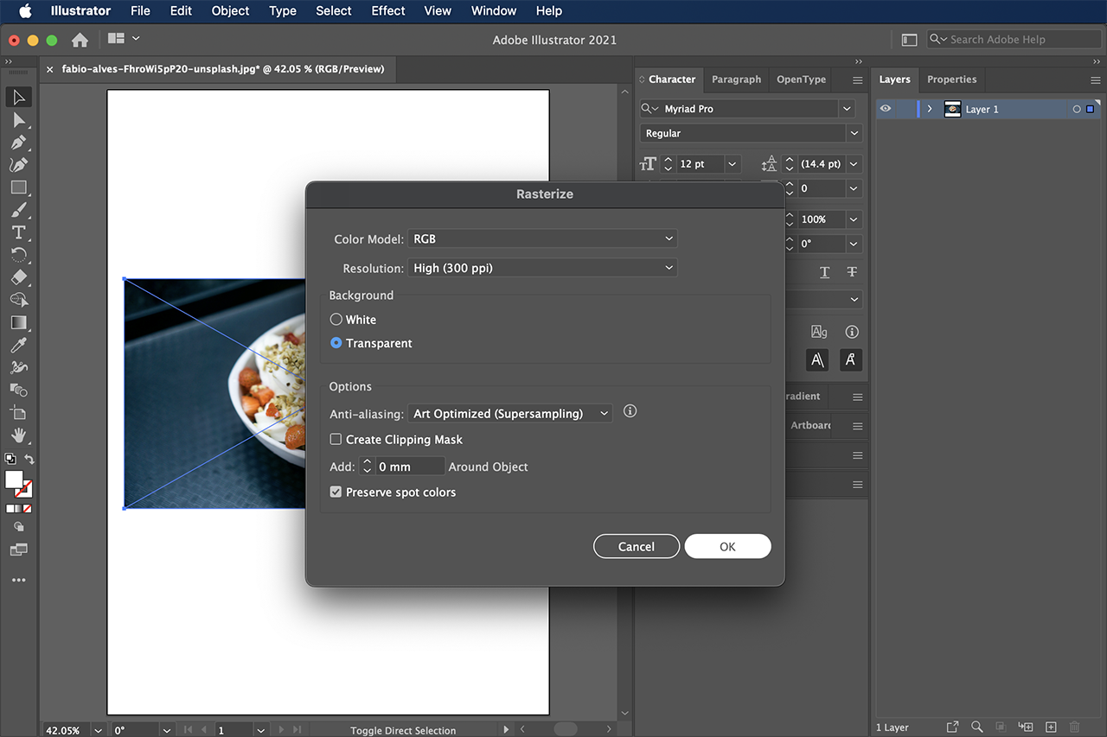Image resolution: width=1107 pixels, height=737 pixels.
Task: Open the Myriad Pro font family dropdown
Action: pyautogui.click(x=847, y=109)
